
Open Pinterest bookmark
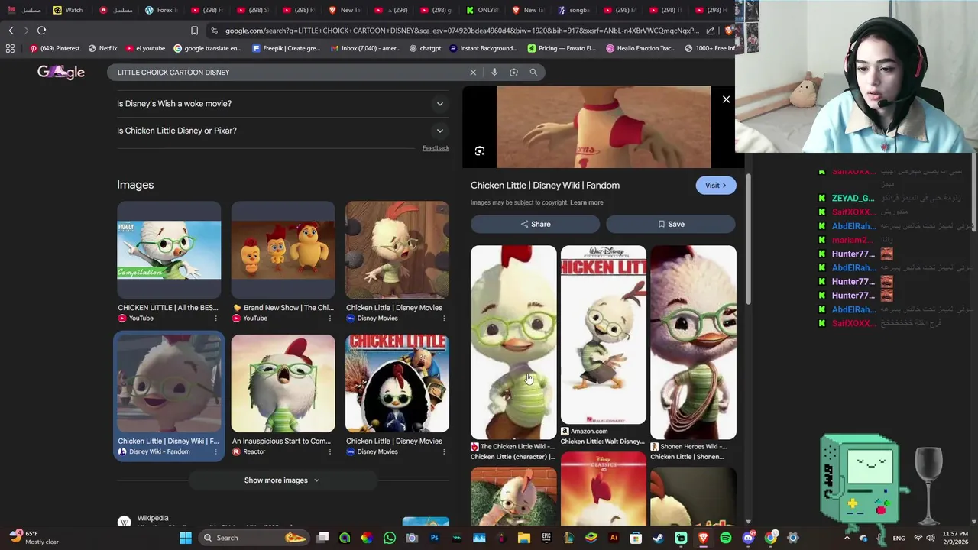click(55, 48)
